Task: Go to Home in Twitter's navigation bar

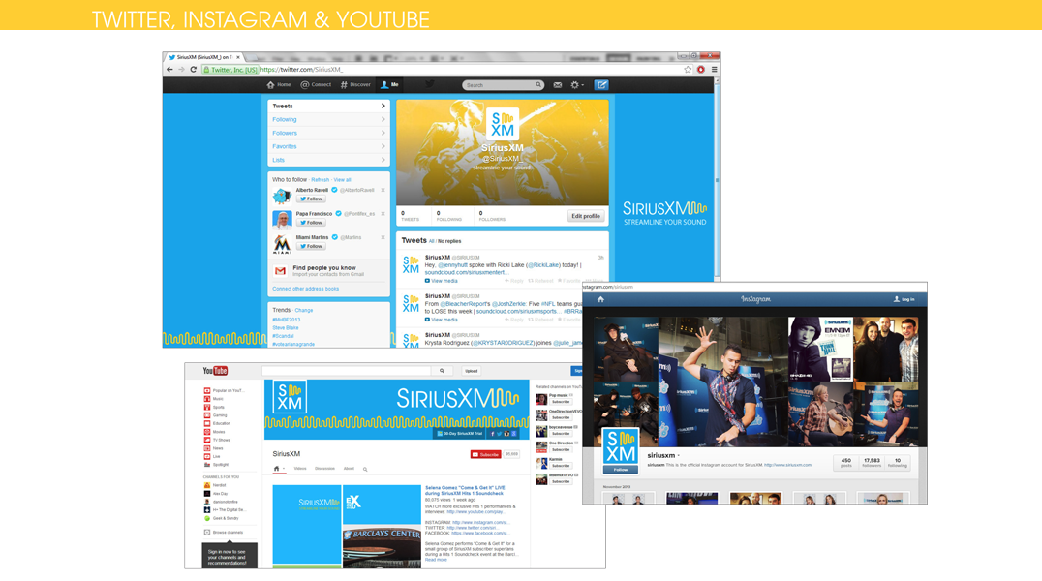Action: tap(279, 85)
